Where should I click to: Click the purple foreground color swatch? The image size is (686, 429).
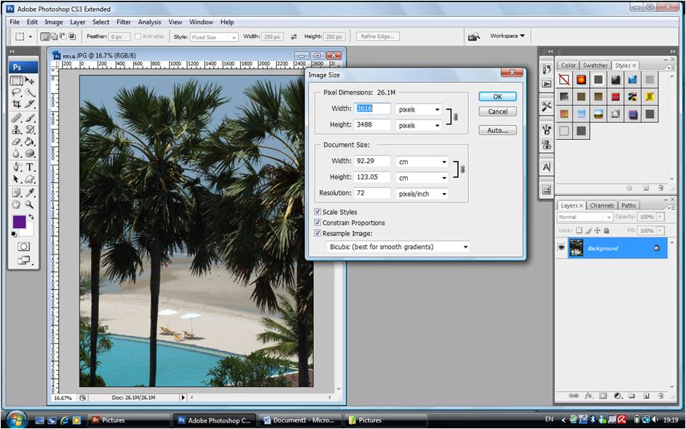(x=18, y=221)
